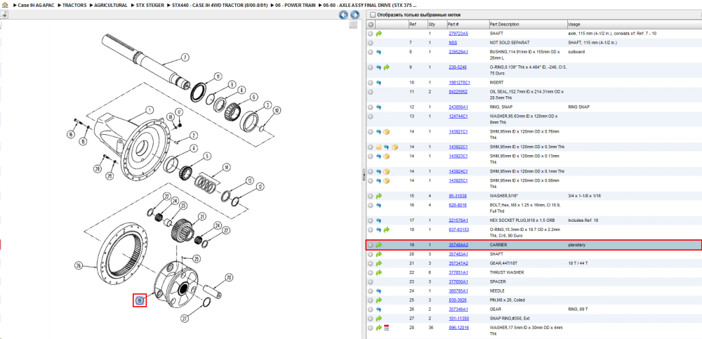
Task: Open part number link 377650A1
Action: [x=458, y=281]
